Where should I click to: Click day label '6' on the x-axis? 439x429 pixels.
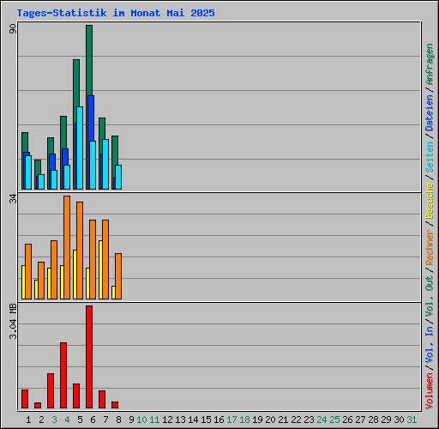point(93,420)
